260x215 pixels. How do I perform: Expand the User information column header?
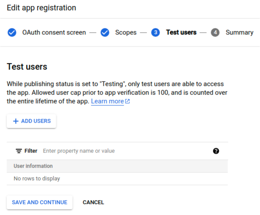32,166
